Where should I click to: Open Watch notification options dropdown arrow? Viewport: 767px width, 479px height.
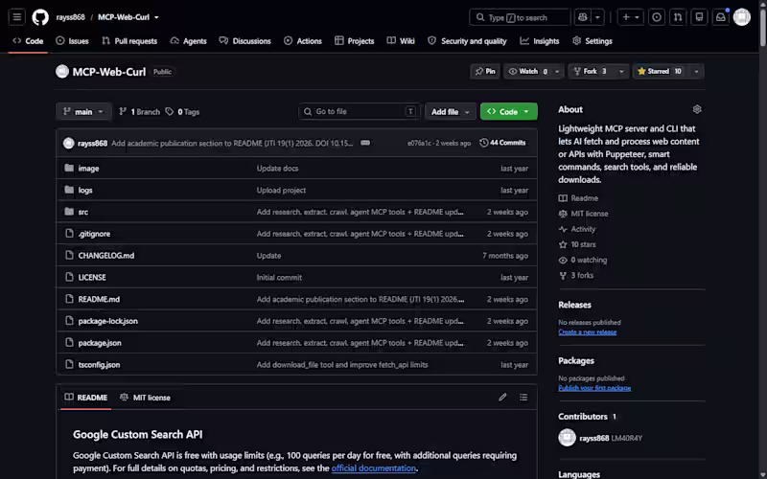pyautogui.click(x=557, y=71)
